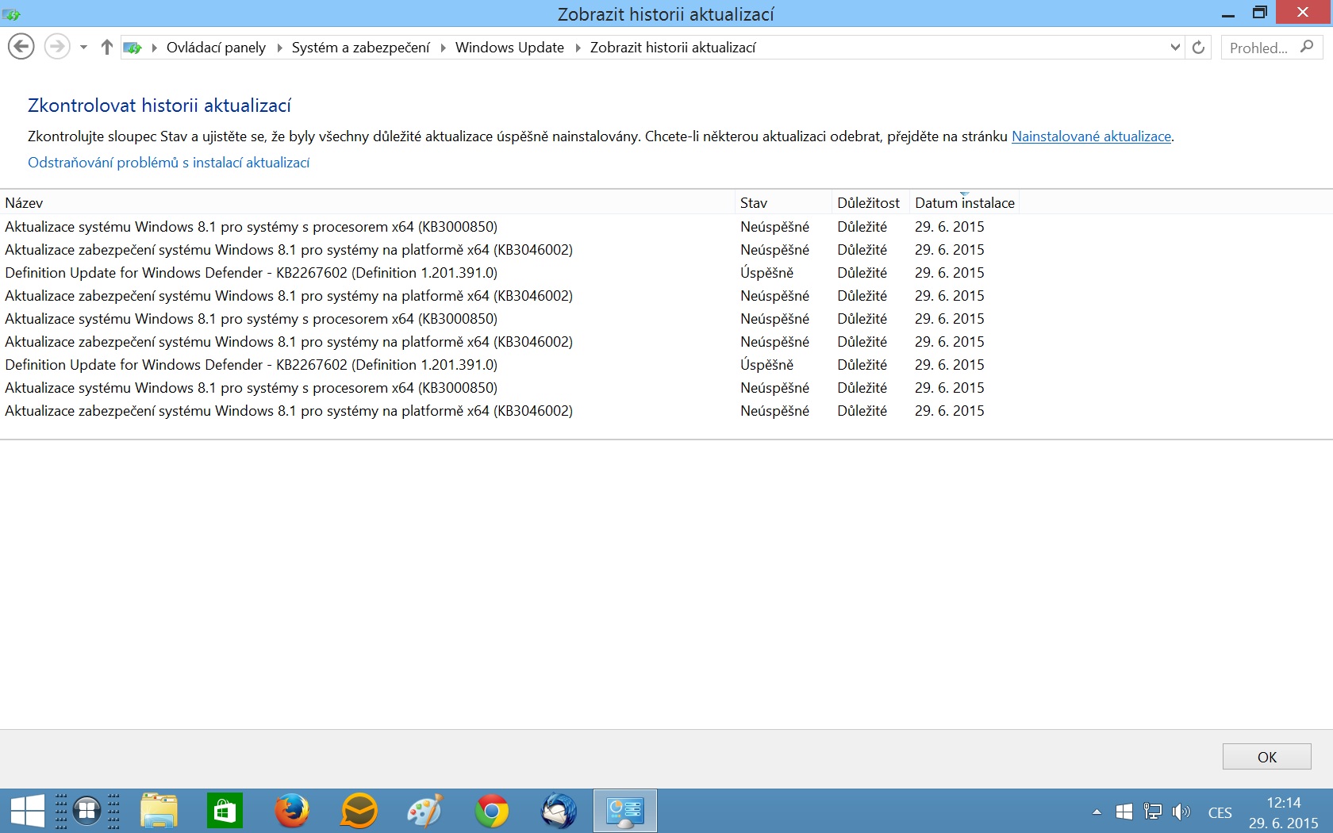Image resolution: width=1333 pixels, height=833 pixels.
Task: Confirm with the OK button
Action: [x=1266, y=757]
